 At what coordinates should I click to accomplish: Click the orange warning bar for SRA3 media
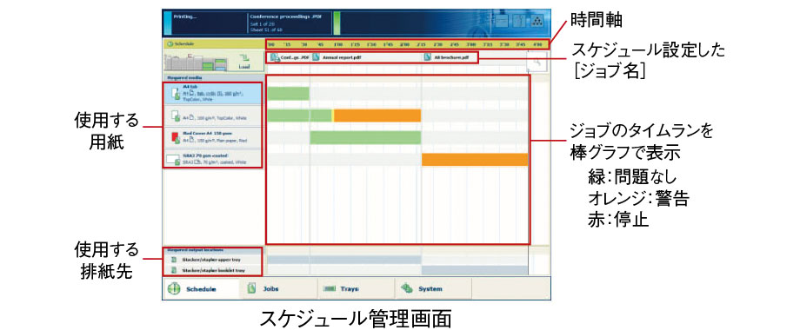475,160
